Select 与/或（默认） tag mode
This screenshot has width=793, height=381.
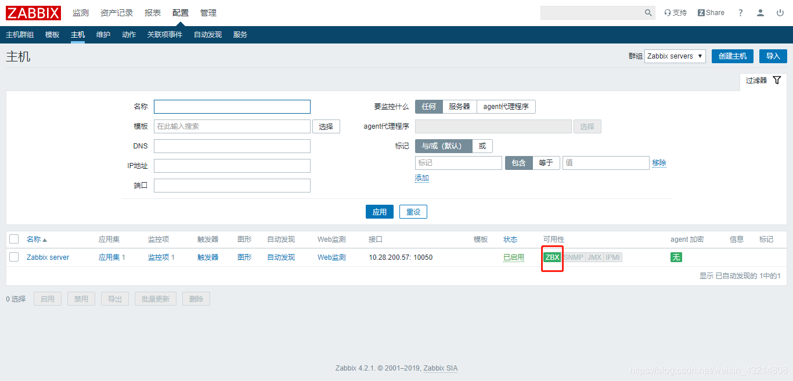pos(444,146)
